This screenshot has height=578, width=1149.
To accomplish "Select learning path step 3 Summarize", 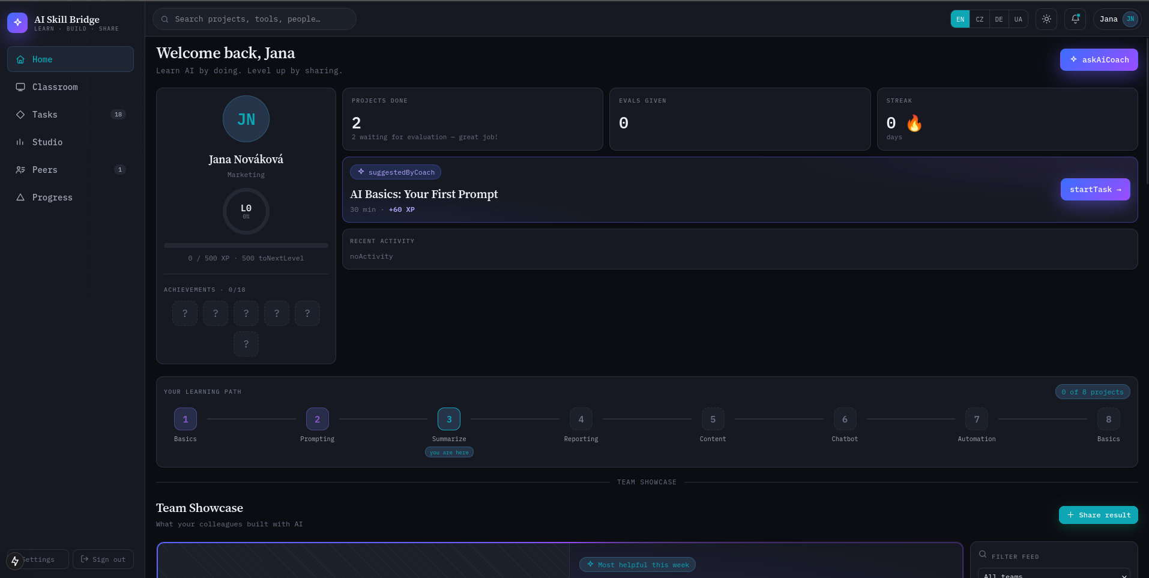I will (x=449, y=419).
